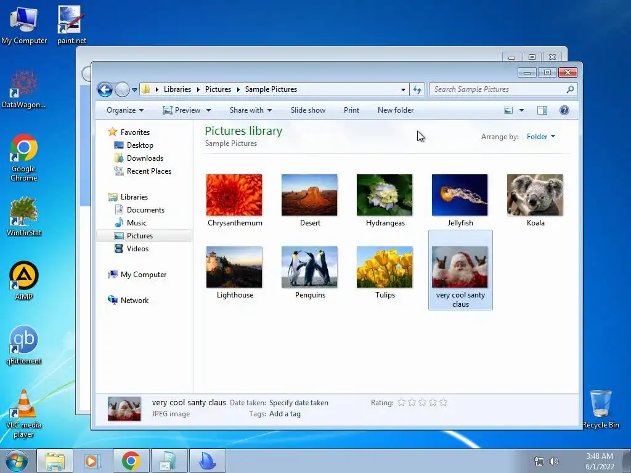Open recent pages dropdown next to Forward
631x473 pixels.
click(134, 90)
